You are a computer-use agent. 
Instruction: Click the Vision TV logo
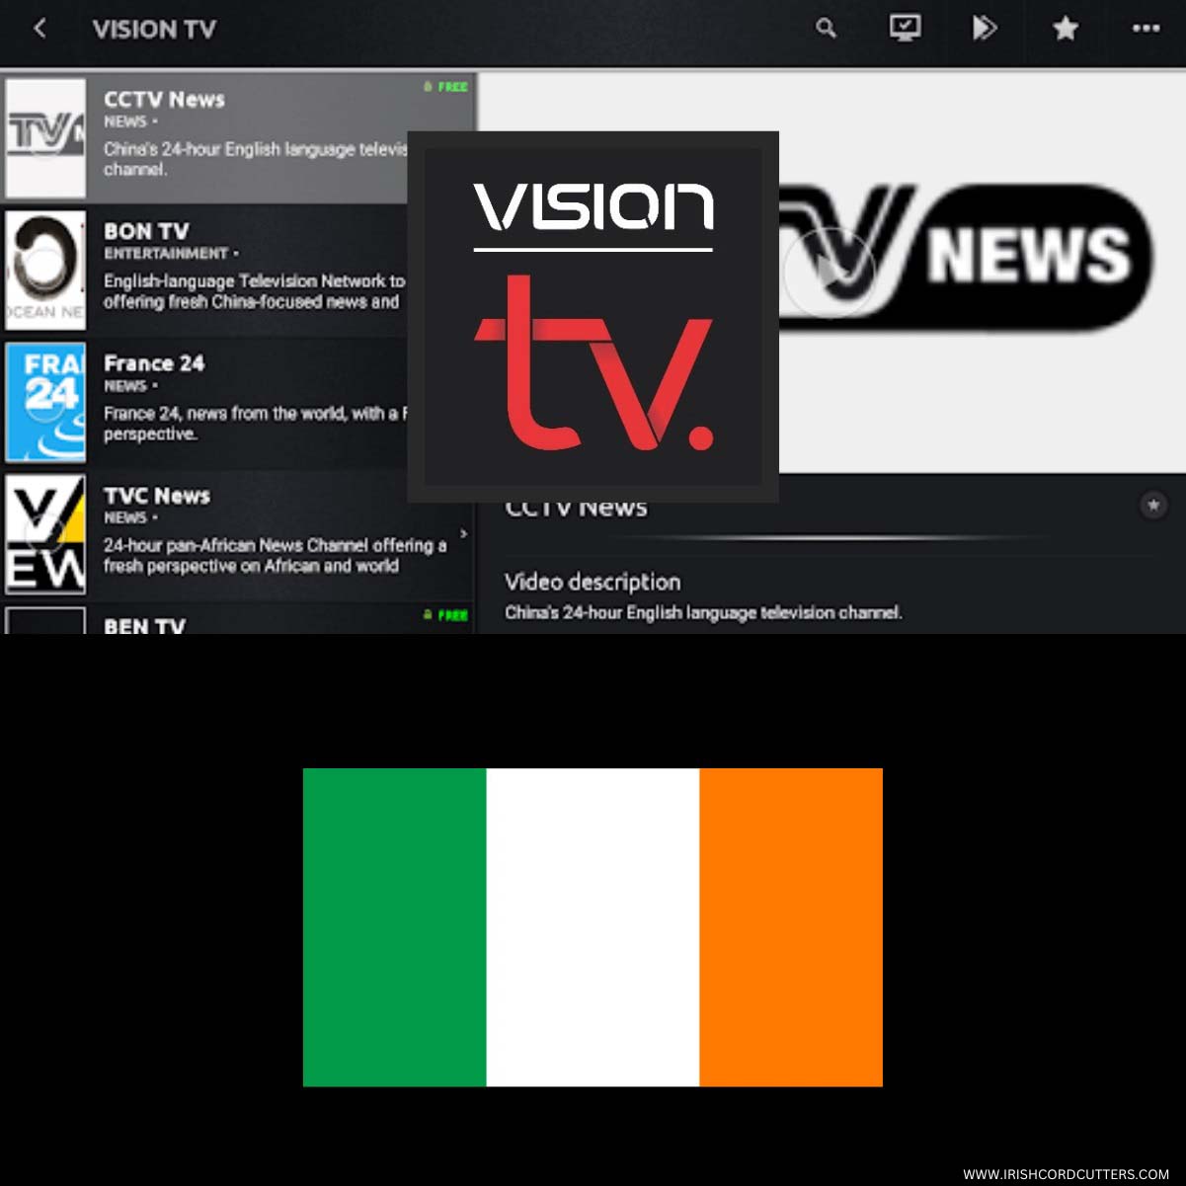point(592,314)
